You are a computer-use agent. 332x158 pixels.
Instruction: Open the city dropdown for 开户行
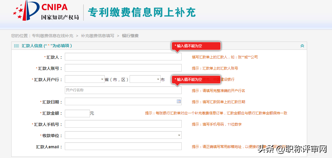click(145, 79)
